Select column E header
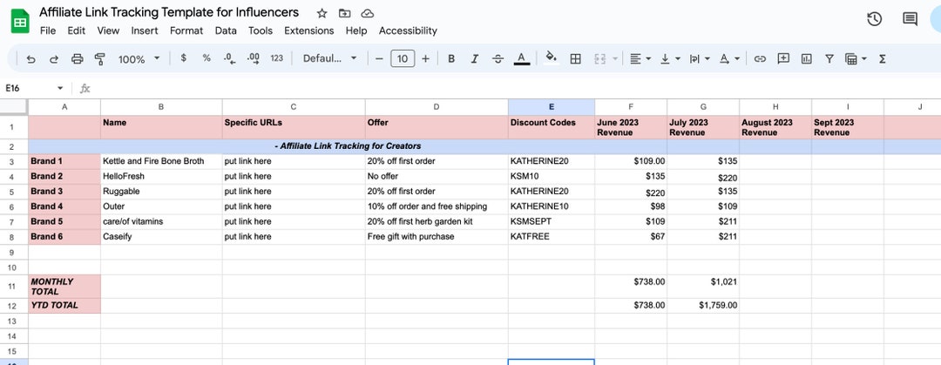 [x=552, y=107]
